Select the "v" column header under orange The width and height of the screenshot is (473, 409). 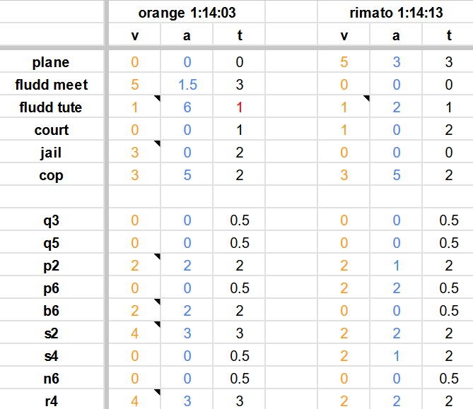click(135, 35)
